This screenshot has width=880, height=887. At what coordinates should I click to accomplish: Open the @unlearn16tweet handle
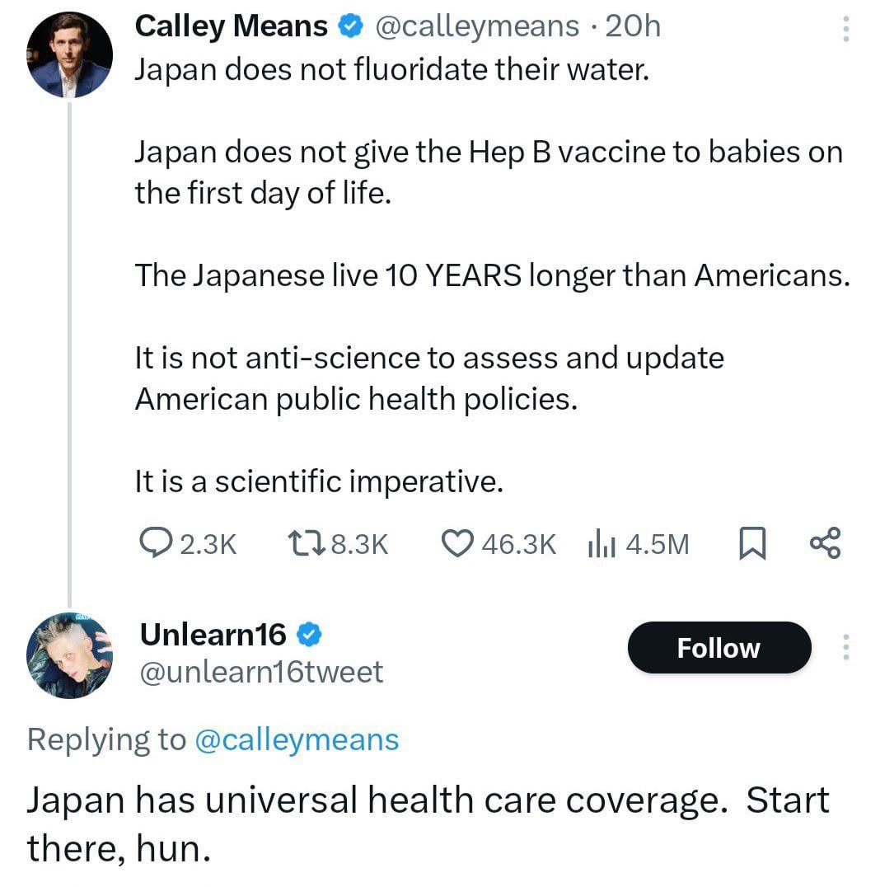pyautogui.click(x=261, y=672)
